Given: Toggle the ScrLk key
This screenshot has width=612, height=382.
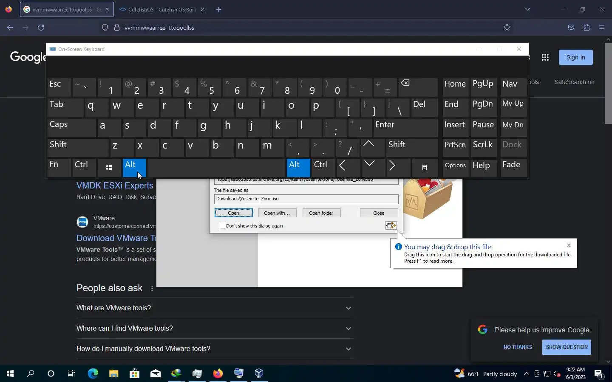Looking at the screenshot, I should pyautogui.click(x=484, y=148).
